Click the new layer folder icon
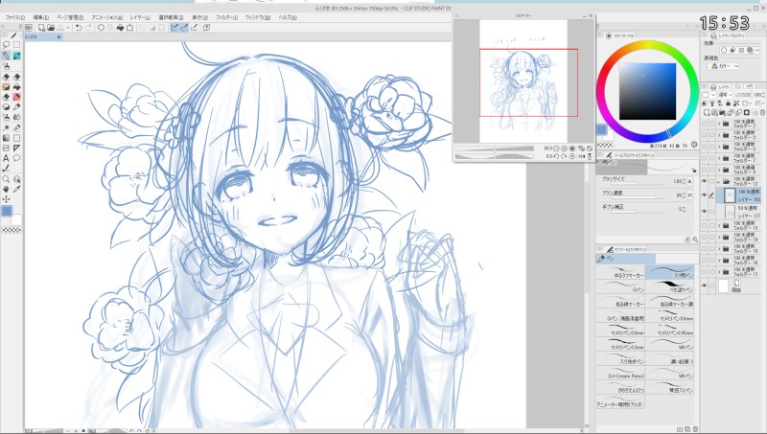The height and width of the screenshot is (434, 767). pyautogui.click(x=723, y=113)
